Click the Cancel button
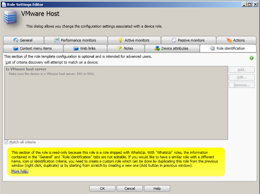This screenshot has width=260, height=194. click(x=130, y=188)
